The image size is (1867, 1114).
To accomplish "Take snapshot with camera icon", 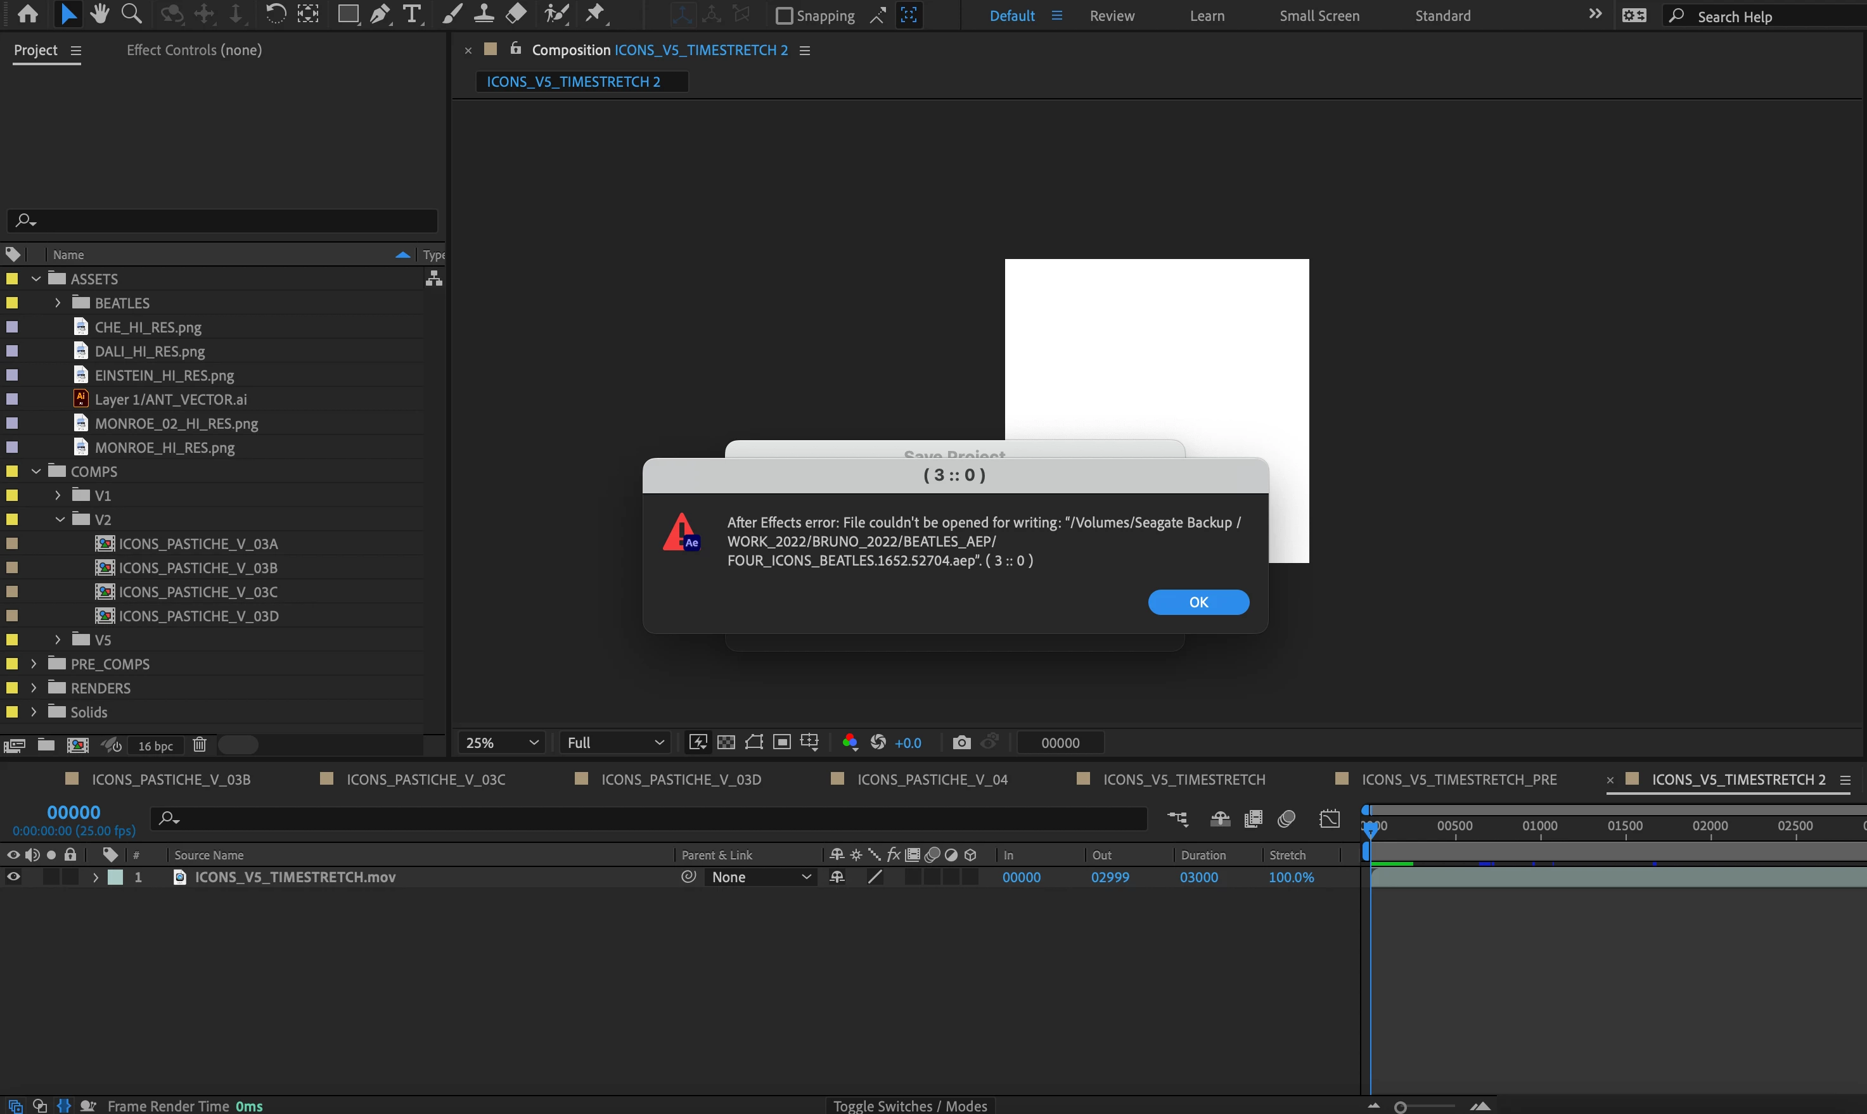I will click(961, 742).
